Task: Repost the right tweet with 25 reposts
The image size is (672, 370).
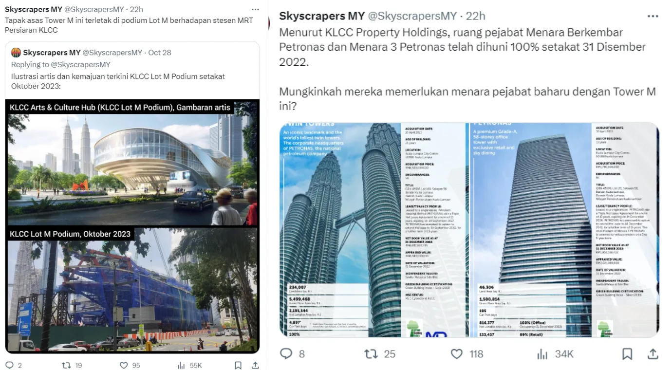Action: click(x=380, y=354)
